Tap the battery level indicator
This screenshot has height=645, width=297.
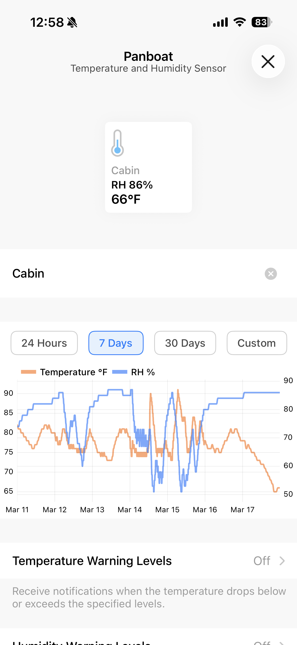pos(261,22)
